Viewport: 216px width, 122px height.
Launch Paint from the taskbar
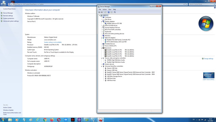click(x=31, y=120)
